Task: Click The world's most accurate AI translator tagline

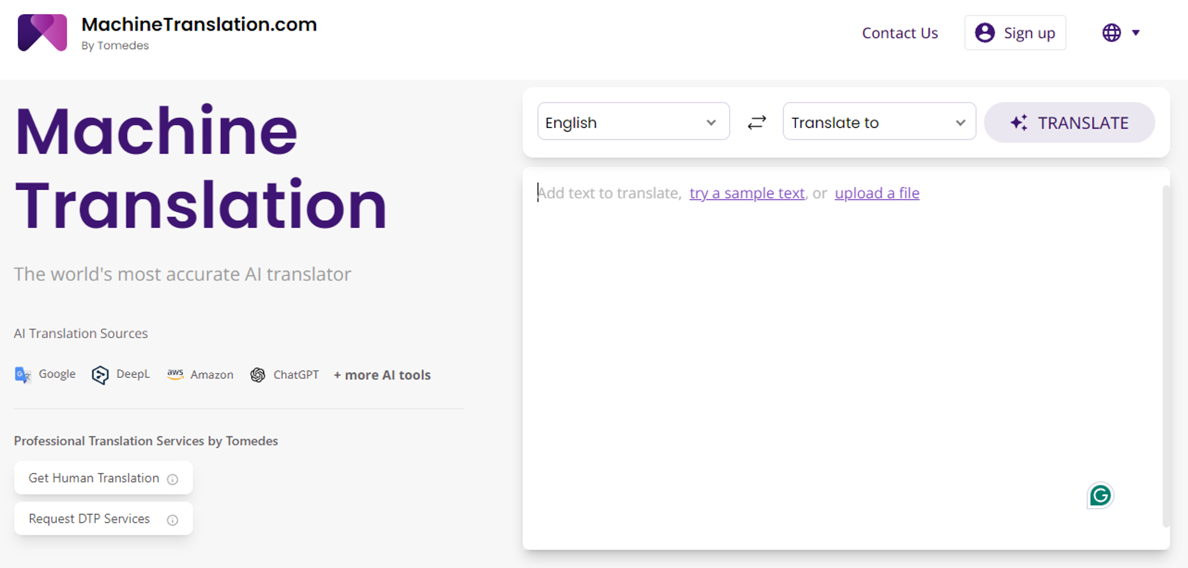Action: (183, 274)
